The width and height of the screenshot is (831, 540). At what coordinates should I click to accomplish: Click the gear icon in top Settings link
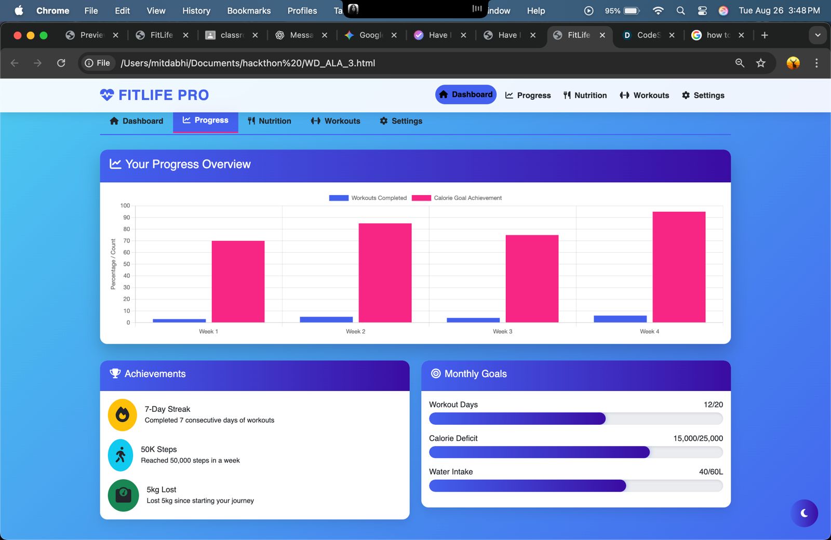pyautogui.click(x=686, y=95)
